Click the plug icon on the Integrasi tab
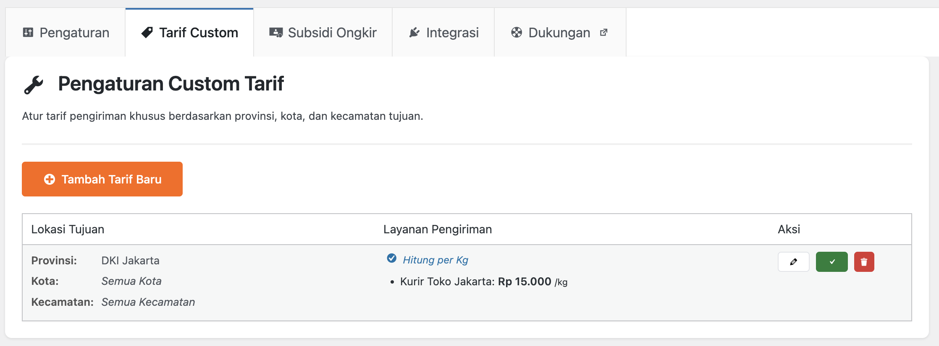The width and height of the screenshot is (939, 346). (414, 32)
